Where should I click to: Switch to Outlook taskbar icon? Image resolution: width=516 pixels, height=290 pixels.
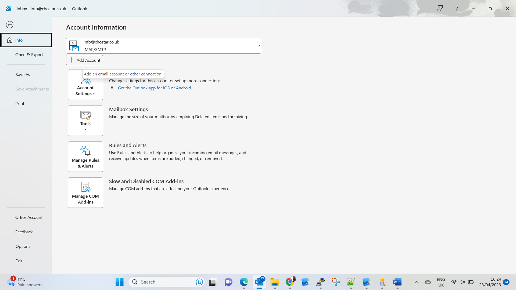[x=259, y=282]
